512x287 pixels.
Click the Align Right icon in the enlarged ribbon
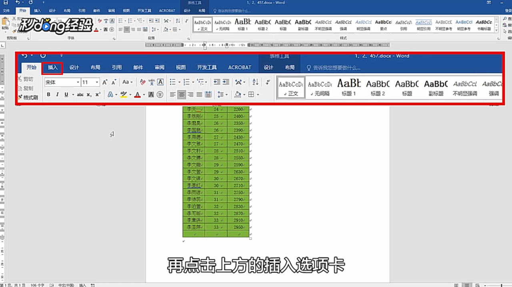pos(190,95)
